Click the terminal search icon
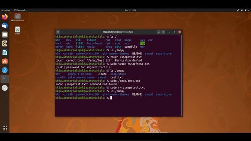This screenshot has height=141, width=251. tap(158, 32)
